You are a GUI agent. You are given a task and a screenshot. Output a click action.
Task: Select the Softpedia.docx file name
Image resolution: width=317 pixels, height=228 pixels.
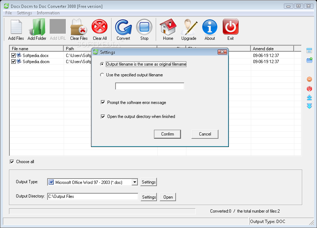(36, 56)
